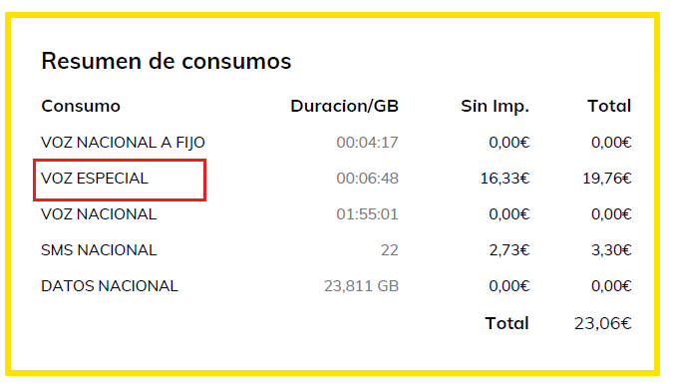The width and height of the screenshot is (674, 384).
Task: Click the 00:04:17 duration value
Action: pyautogui.click(x=368, y=143)
